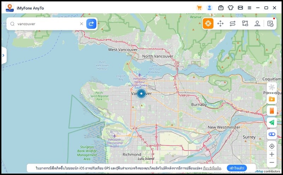Screen dimensions: 283x175
Task: Click Vancouver International Airport label
Action: coord(114,143)
